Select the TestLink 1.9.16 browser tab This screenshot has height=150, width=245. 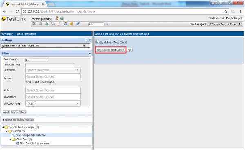click(x=24, y=4)
